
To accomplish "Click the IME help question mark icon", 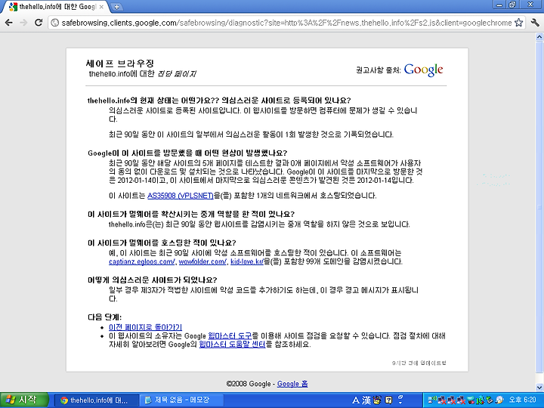I will (388, 400).
